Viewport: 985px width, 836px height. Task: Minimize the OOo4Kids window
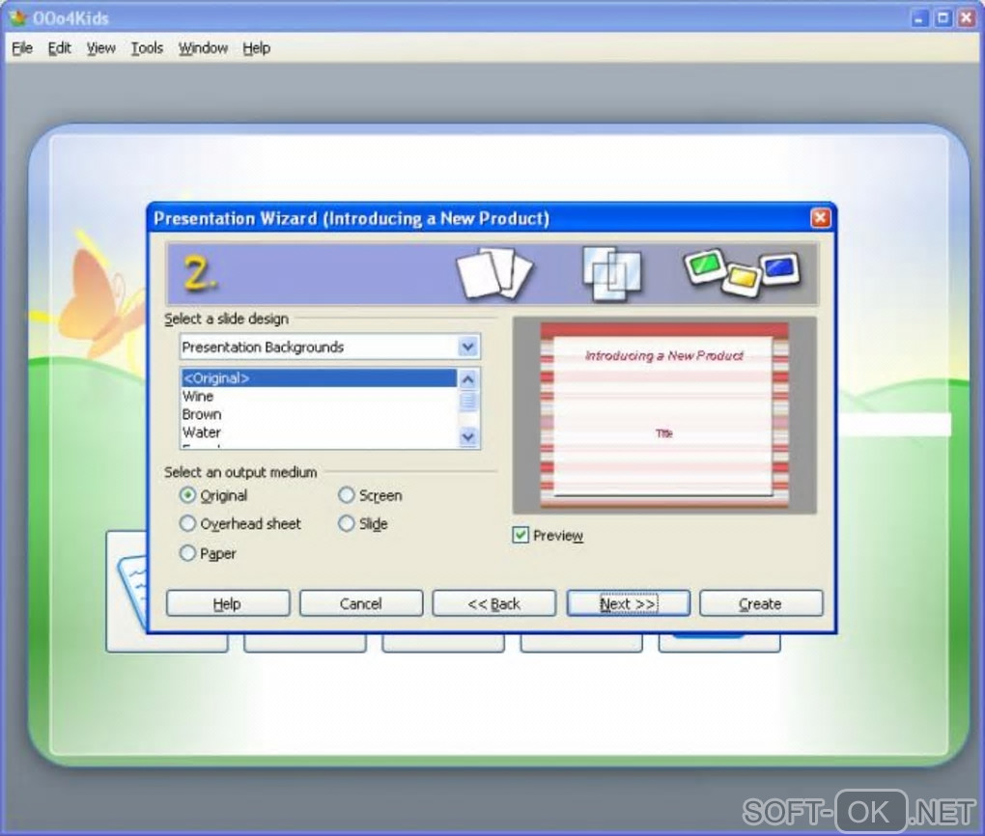pyautogui.click(x=919, y=18)
